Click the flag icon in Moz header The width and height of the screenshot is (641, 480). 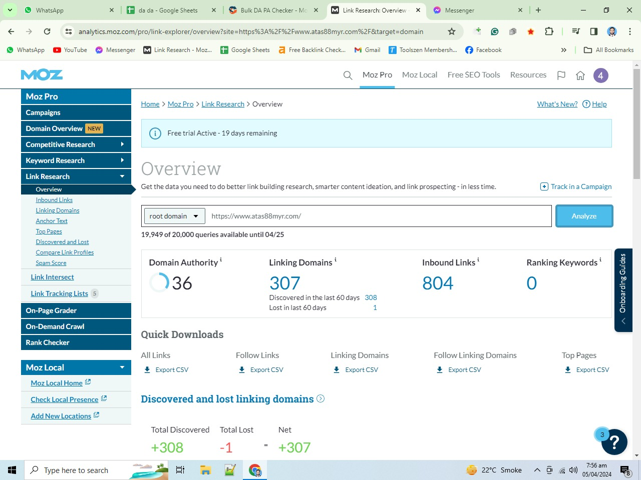(561, 75)
